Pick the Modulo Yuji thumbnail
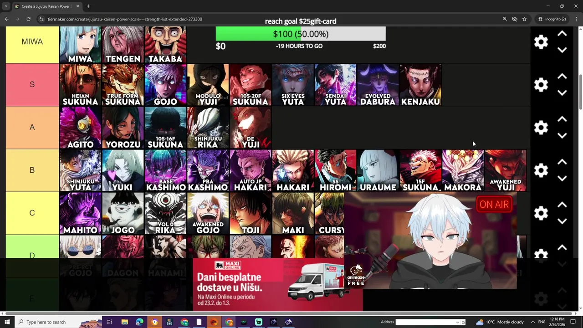 pyautogui.click(x=208, y=85)
